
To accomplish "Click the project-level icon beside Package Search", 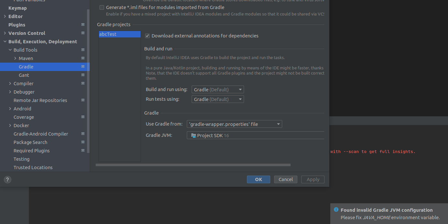I will pyautogui.click(x=83, y=142).
